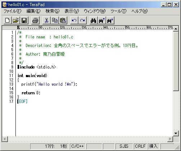This screenshot has height=151, width=181.
Task: Click the Copy toolbar icon
Action: (55, 20)
